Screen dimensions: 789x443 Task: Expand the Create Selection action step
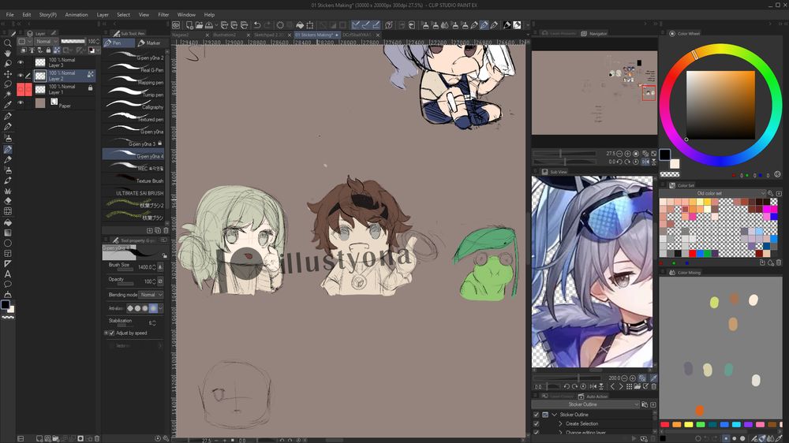[x=560, y=424]
